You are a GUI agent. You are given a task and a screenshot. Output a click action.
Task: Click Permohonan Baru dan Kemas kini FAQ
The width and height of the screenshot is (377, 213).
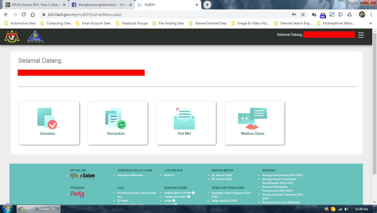coord(137,195)
